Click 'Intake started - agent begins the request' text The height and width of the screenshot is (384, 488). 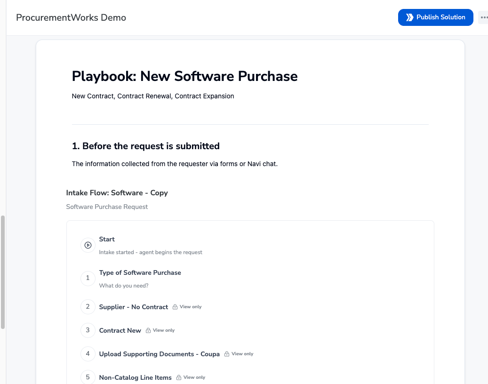151,252
